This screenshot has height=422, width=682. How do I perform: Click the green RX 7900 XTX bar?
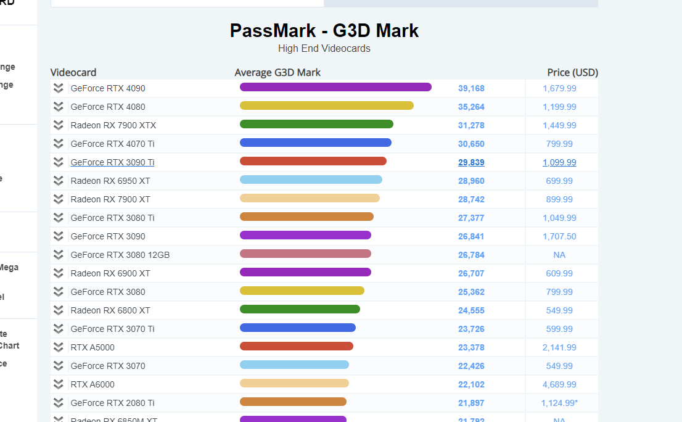point(316,124)
